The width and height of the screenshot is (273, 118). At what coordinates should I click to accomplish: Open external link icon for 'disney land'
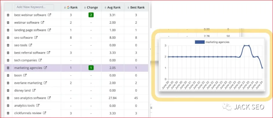[34, 90]
